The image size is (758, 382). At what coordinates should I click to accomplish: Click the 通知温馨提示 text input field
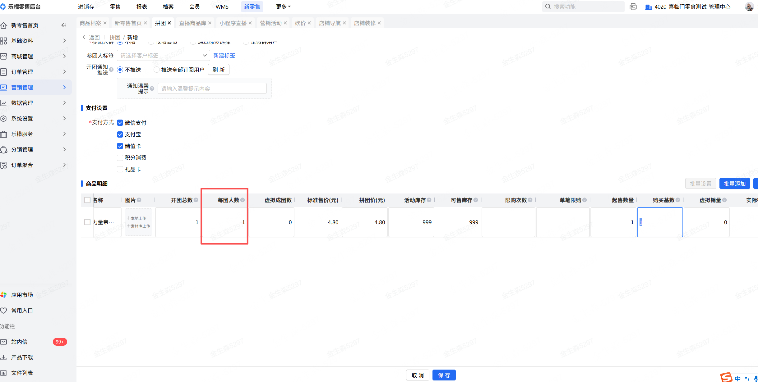click(212, 89)
